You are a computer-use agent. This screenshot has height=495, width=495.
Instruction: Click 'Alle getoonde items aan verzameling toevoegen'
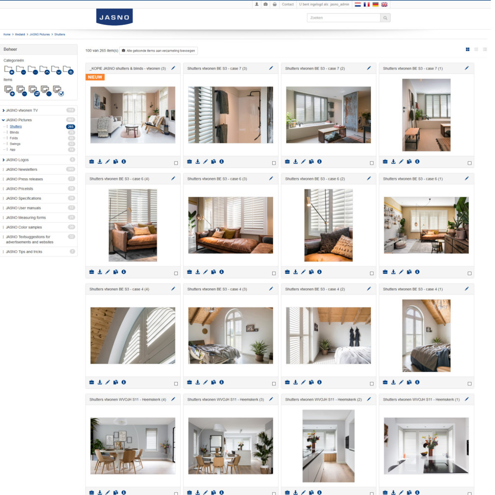click(x=158, y=51)
